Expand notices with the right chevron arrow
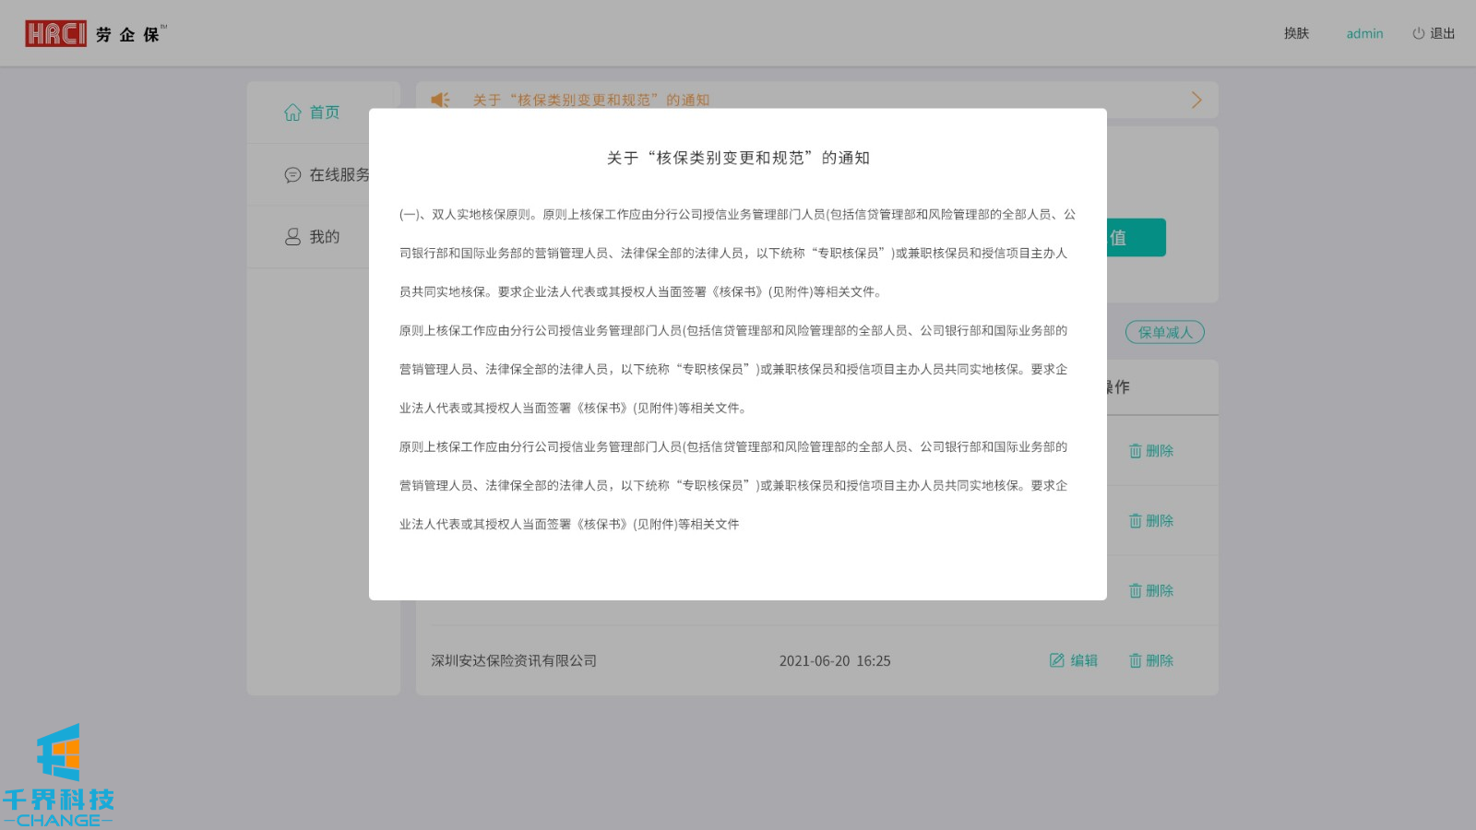Image resolution: width=1476 pixels, height=830 pixels. click(x=1196, y=100)
